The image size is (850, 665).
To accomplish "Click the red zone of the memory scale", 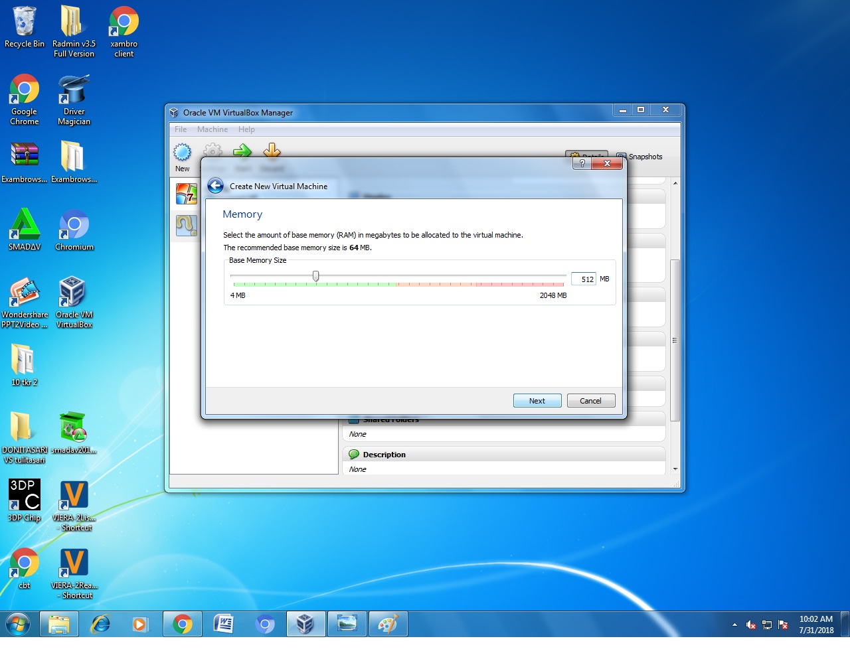I will pyautogui.click(x=519, y=284).
